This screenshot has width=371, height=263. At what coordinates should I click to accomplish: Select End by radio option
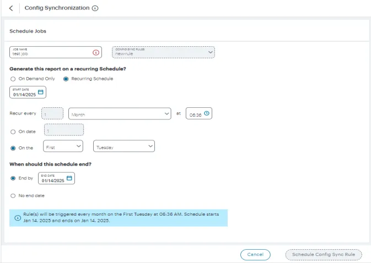click(13, 178)
